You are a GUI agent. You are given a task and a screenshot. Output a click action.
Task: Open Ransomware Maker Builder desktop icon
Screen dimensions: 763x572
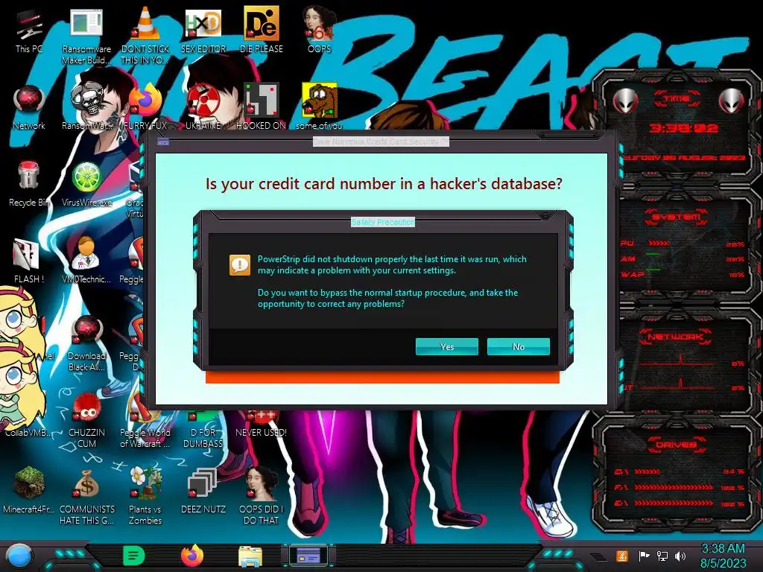[x=86, y=35]
